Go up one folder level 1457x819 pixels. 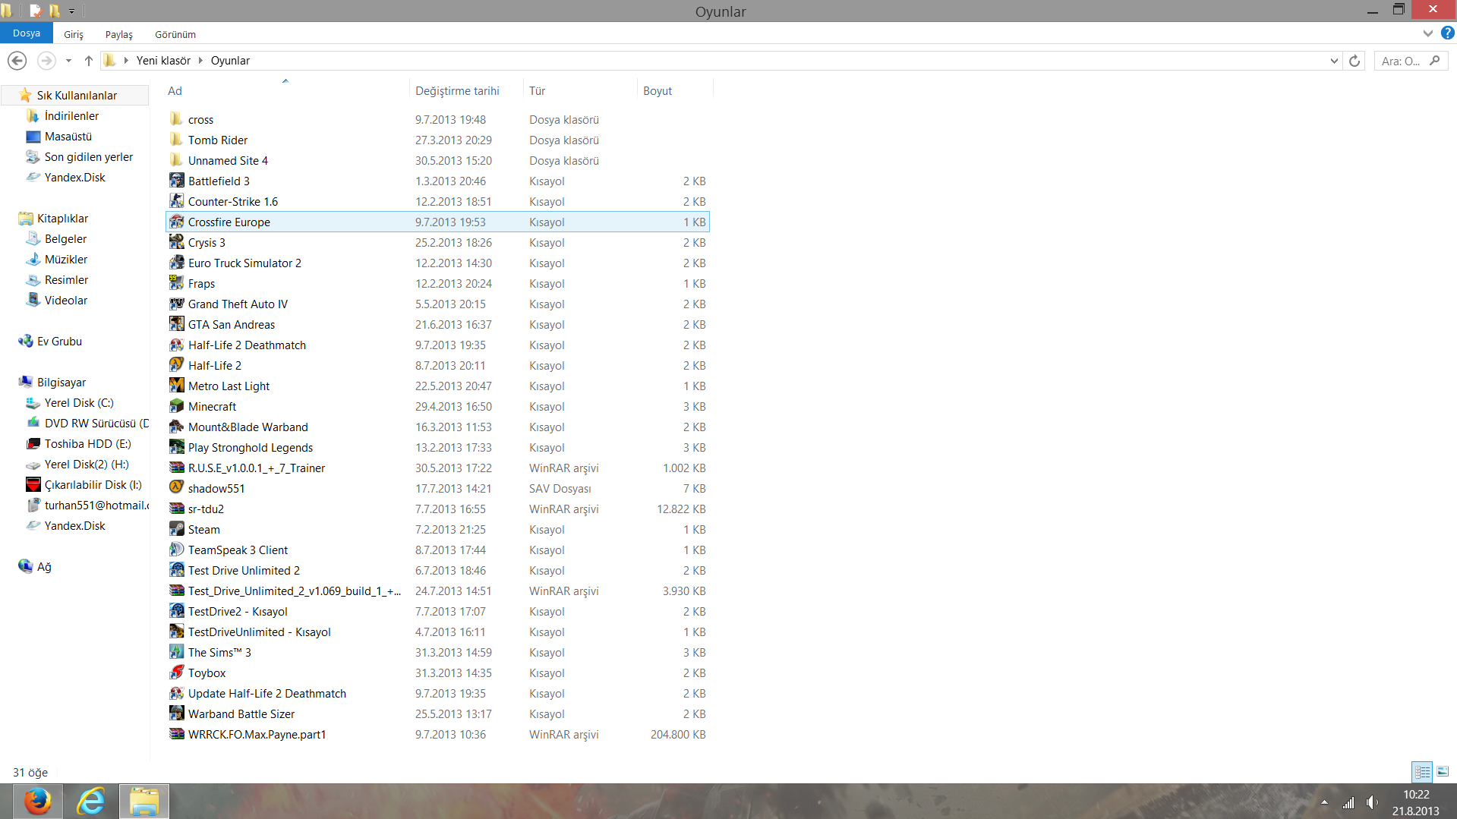(89, 61)
